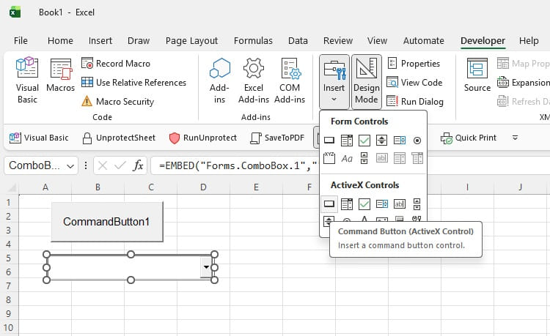
Task: Run the UnprotectSheet macro
Action: point(119,138)
